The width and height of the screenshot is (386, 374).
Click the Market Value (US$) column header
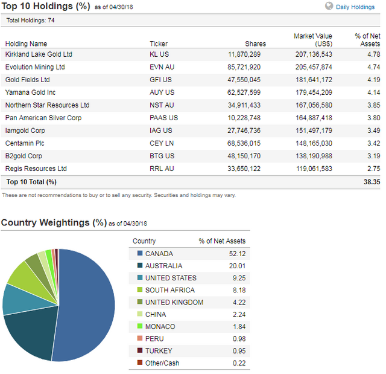(313, 40)
